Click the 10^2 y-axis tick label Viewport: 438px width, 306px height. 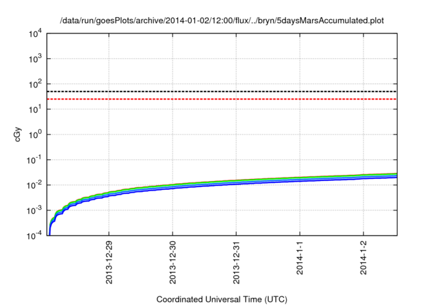coord(35,84)
